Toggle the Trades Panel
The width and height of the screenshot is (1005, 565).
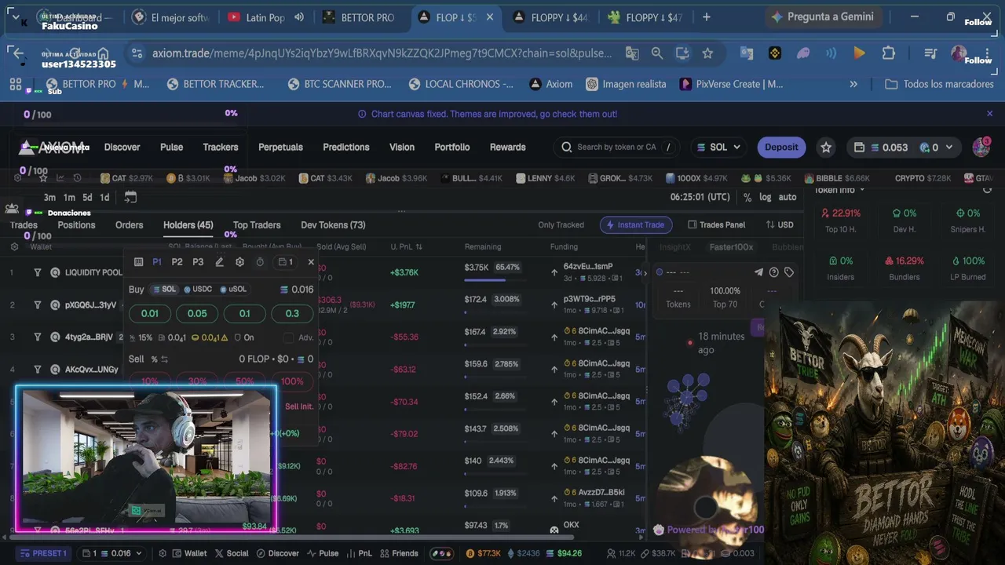coord(717,225)
